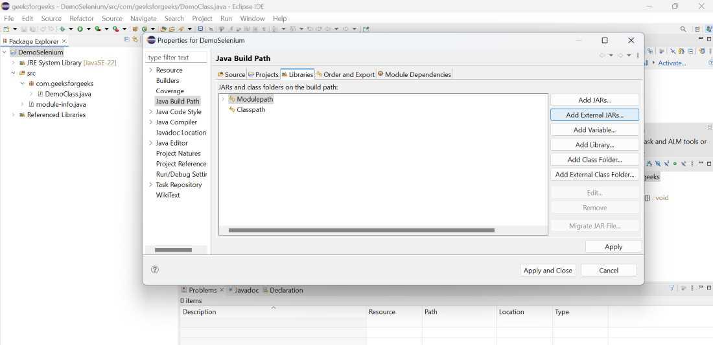The height and width of the screenshot is (345, 713).
Task: Click Link with Editor icon in Package Explorer
Action: pyautogui.click(x=135, y=39)
